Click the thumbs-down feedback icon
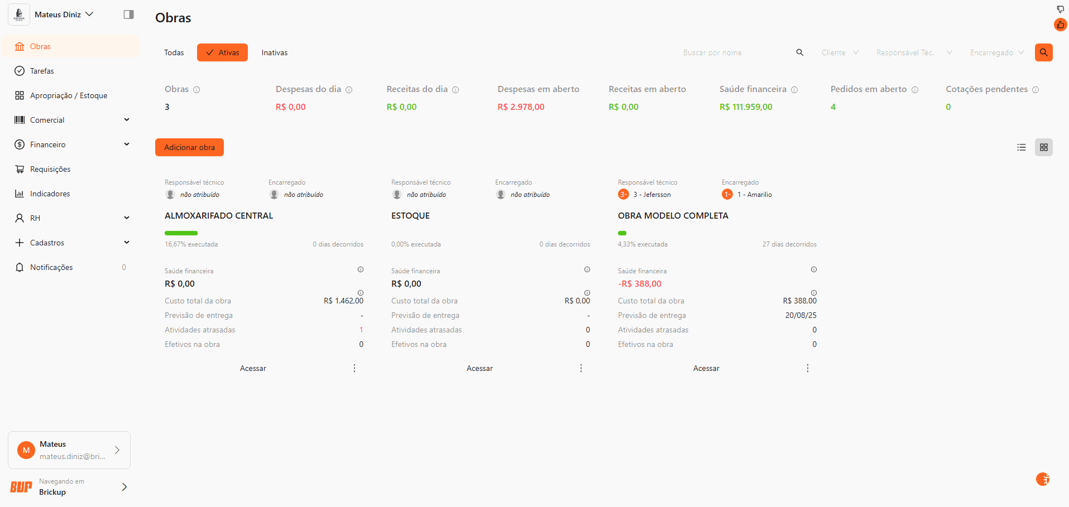This screenshot has width=1069, height=507. pyautogui.click(x=1061, y=9)
